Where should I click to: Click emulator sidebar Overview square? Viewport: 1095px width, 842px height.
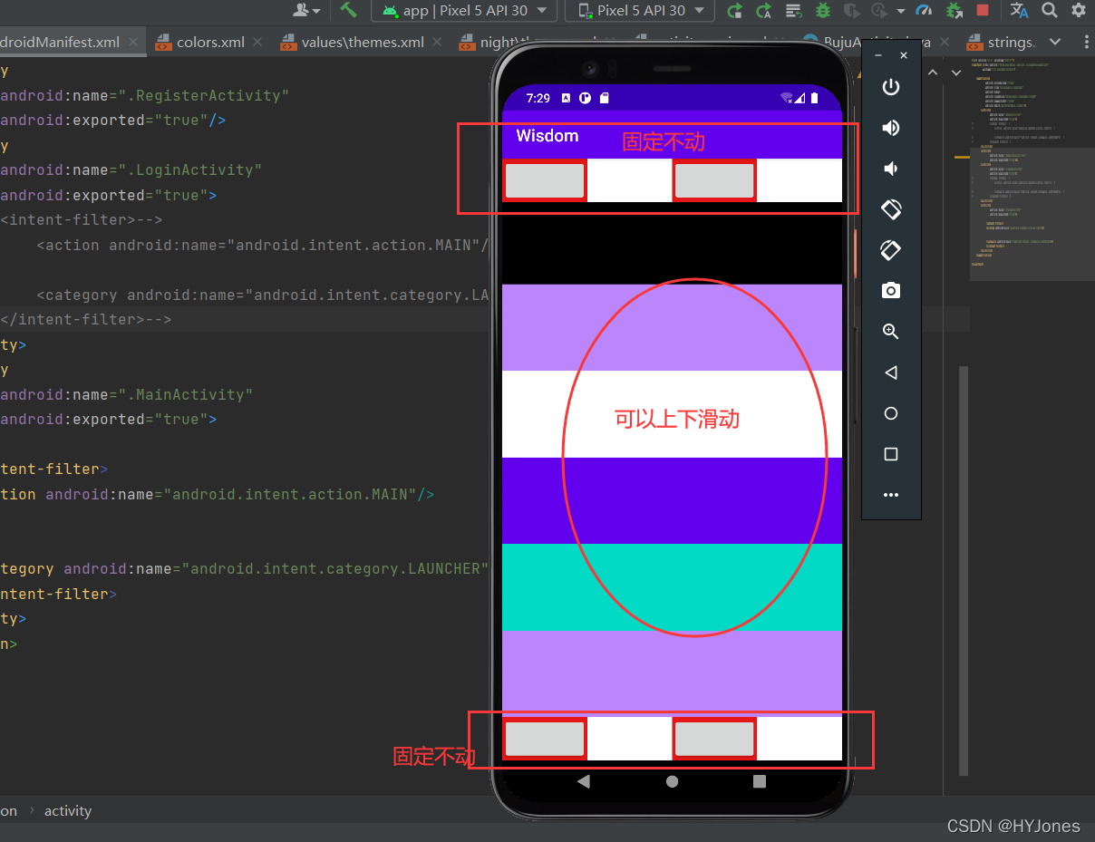click(x=891, y=454)
